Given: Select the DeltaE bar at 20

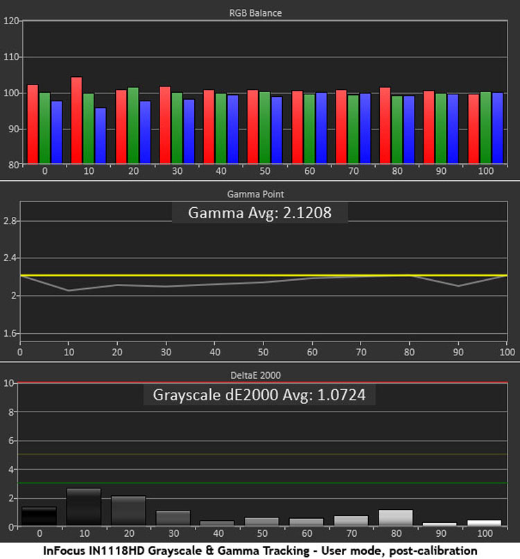Looking at the screenshot, I should 128,511.
